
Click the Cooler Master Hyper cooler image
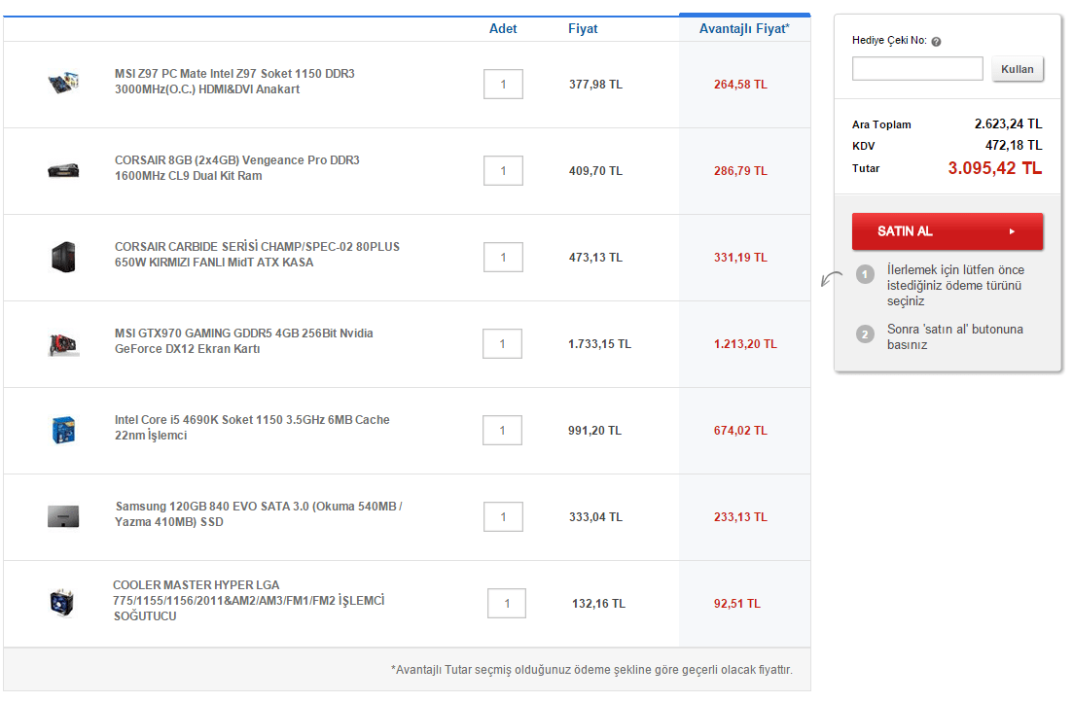[63, 603]
